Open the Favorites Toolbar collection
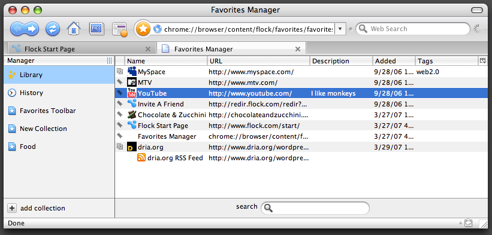 coord(59,111)
